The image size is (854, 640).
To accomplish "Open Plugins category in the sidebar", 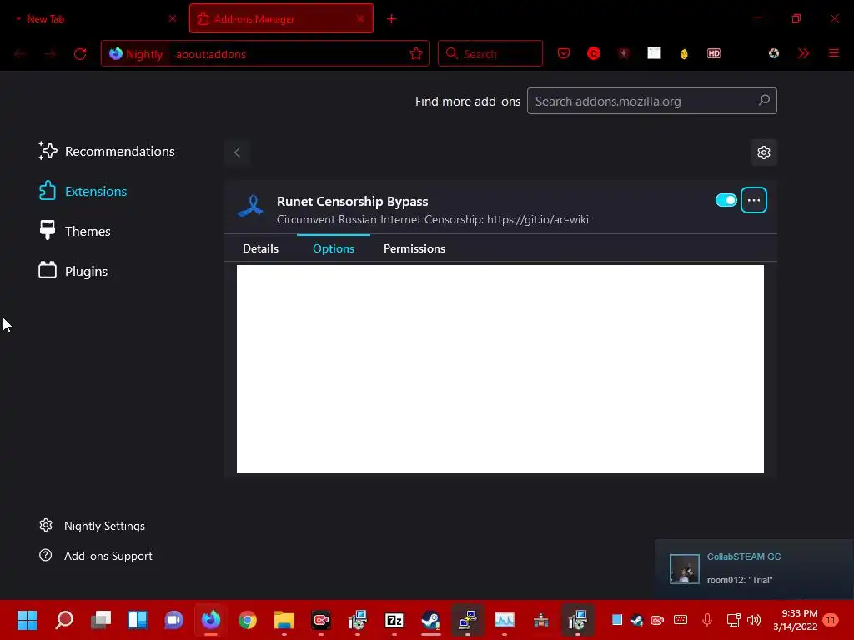I will (x=73, y=271).
